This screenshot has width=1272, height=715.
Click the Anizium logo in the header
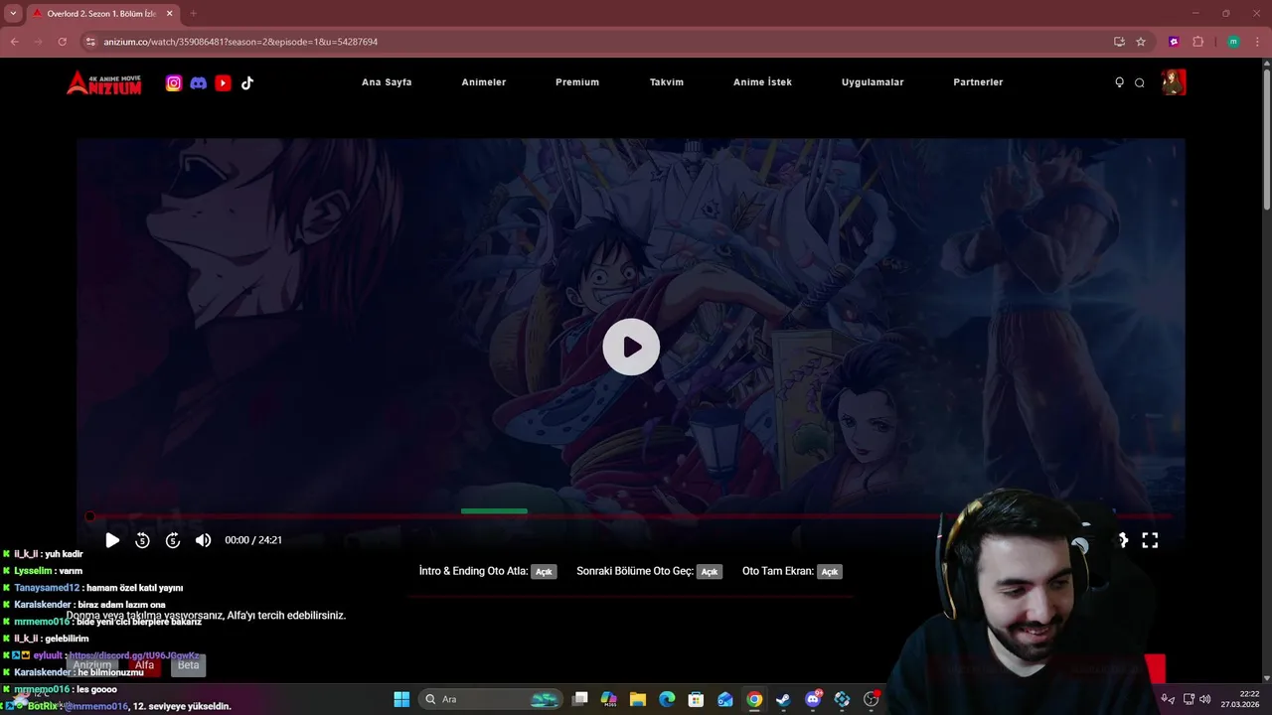pos(104,82)
